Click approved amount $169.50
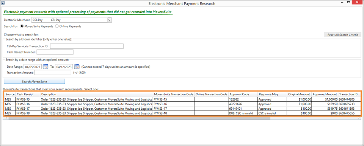This screenshot has height=146, width=364. tap(325, 104)
